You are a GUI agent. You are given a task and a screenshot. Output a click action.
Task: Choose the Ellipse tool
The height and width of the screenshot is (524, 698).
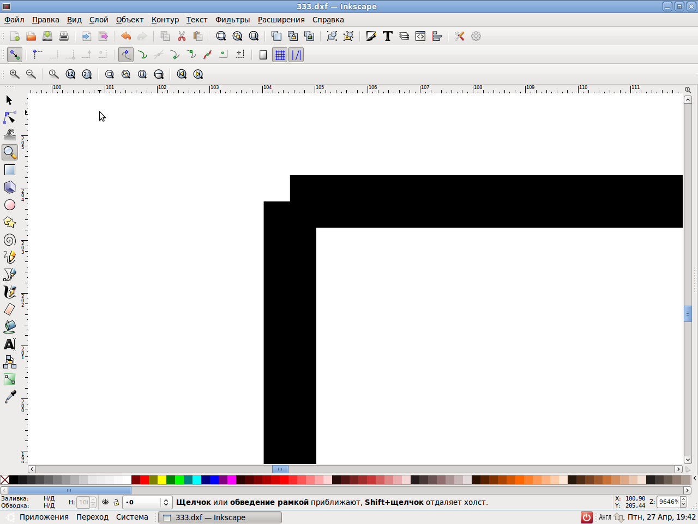click(x=9, y=205)
